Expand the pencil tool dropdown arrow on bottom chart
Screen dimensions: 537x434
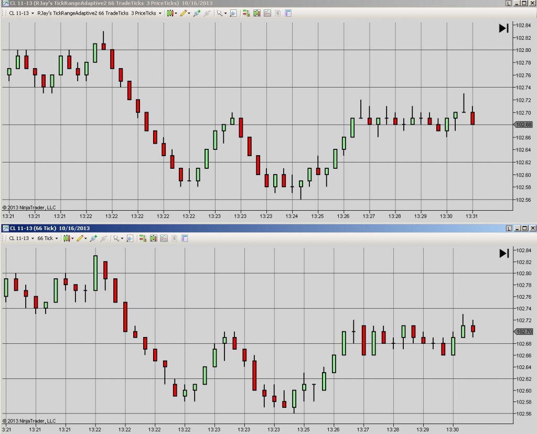pyautogui.click(x=86, y=238)
